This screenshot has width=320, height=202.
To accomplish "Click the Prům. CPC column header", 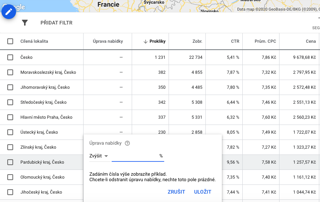I will click(265, 41).
